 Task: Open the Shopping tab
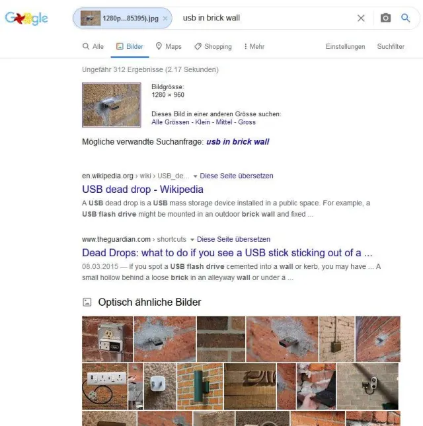(213, 46)
